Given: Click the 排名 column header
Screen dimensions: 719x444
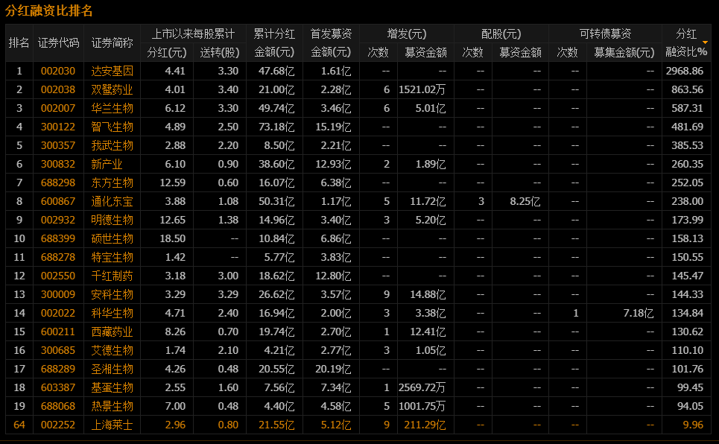Looking at the screenshot, I should click(x=19, y=43).
